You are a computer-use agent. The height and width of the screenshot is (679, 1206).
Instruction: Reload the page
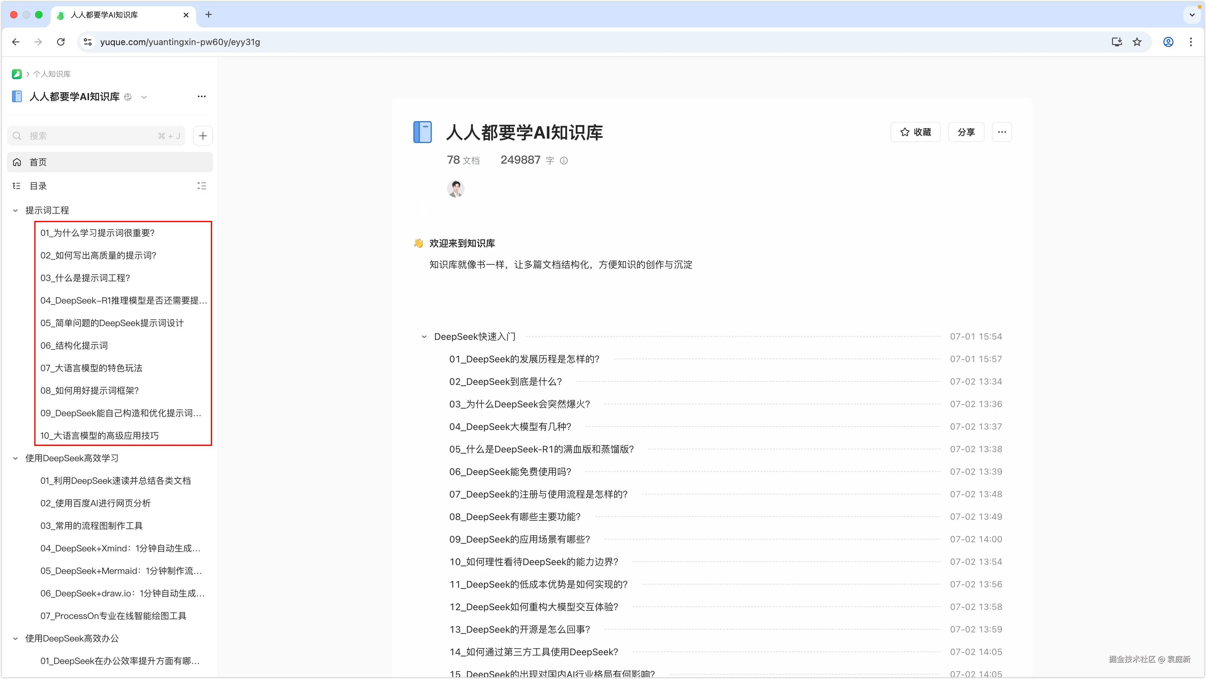(x=61, y=42)
